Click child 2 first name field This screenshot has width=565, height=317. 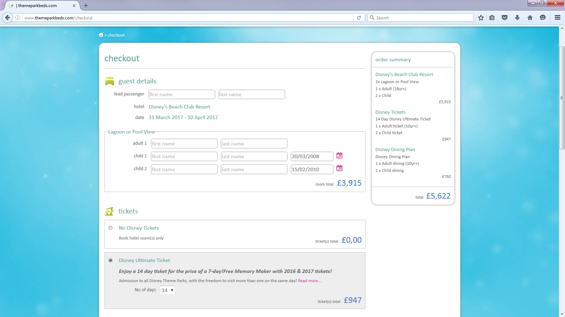184,169
